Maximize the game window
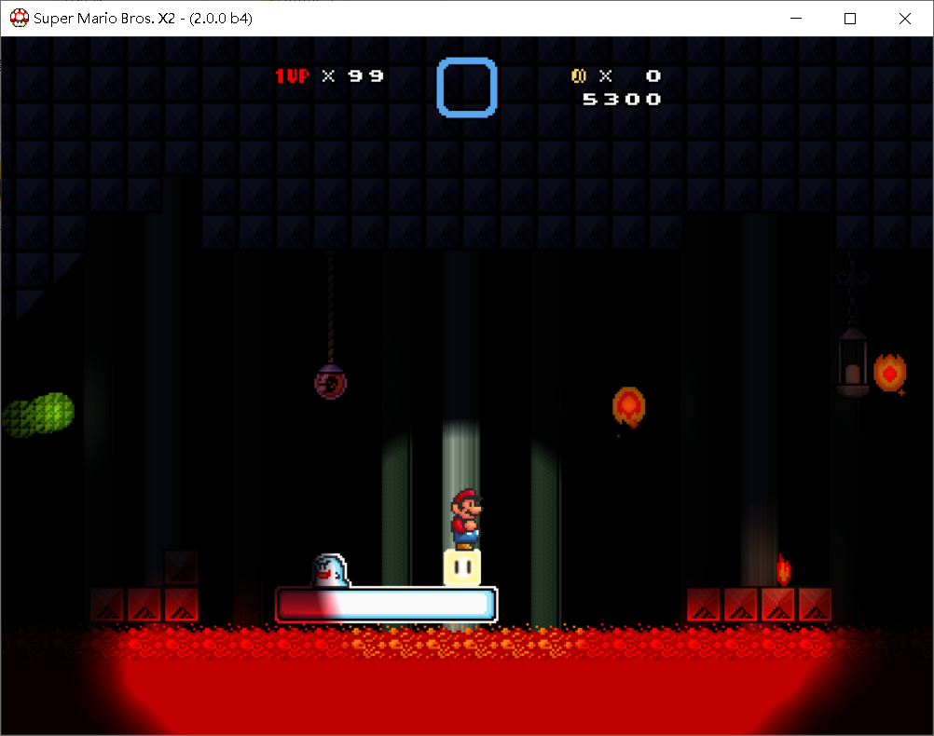934x736 pixels. point(850,19)
